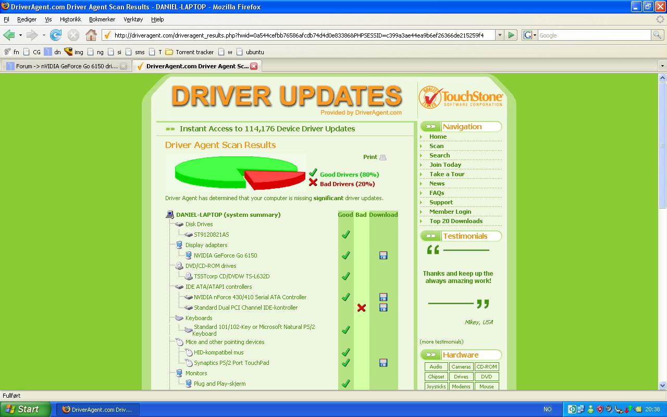This screenshot has height=417, width=667.
Task: Download driver for NVIDIA nForce Serial ATA Controller
Action: [x=384, y=297]
